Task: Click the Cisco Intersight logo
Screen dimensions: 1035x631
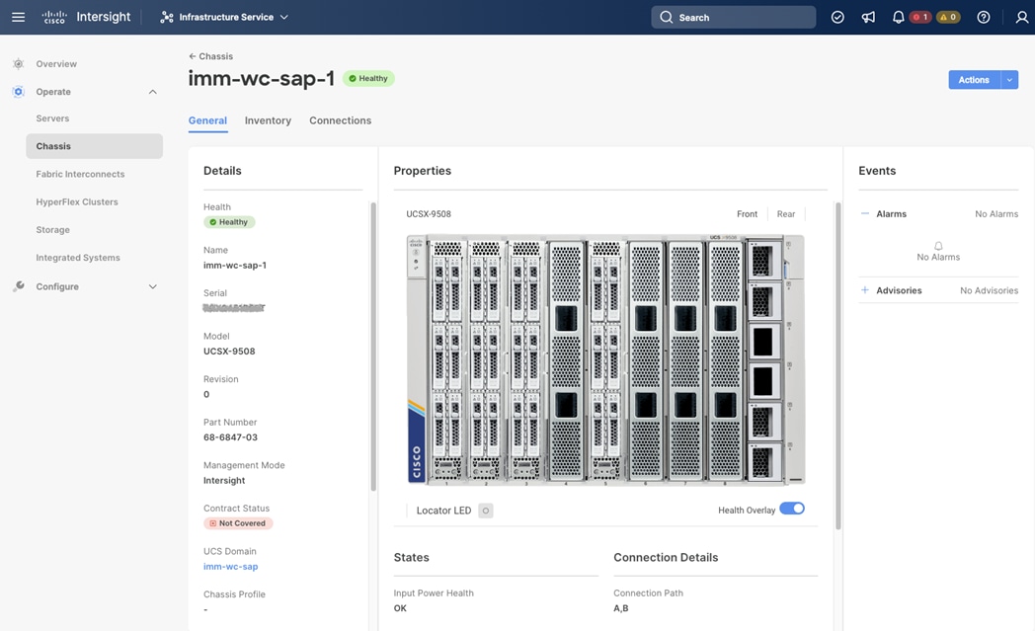Action: tap(86, 17)
